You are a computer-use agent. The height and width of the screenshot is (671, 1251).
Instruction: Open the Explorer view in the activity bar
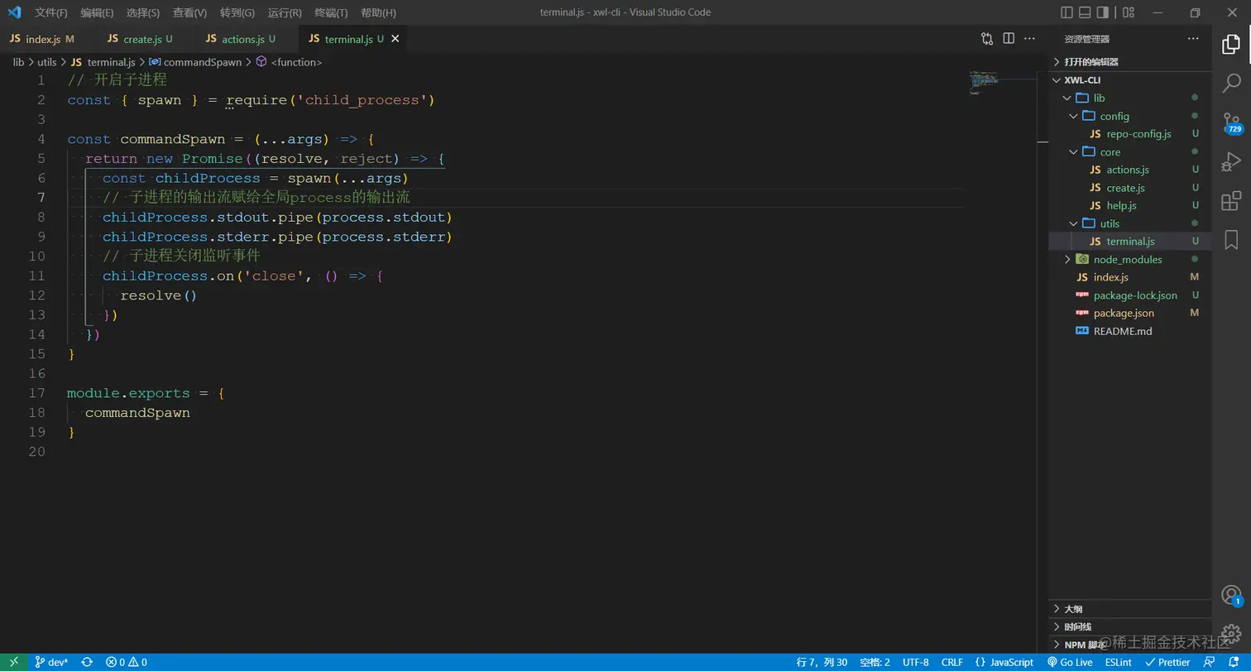(x=1231, y=44)
